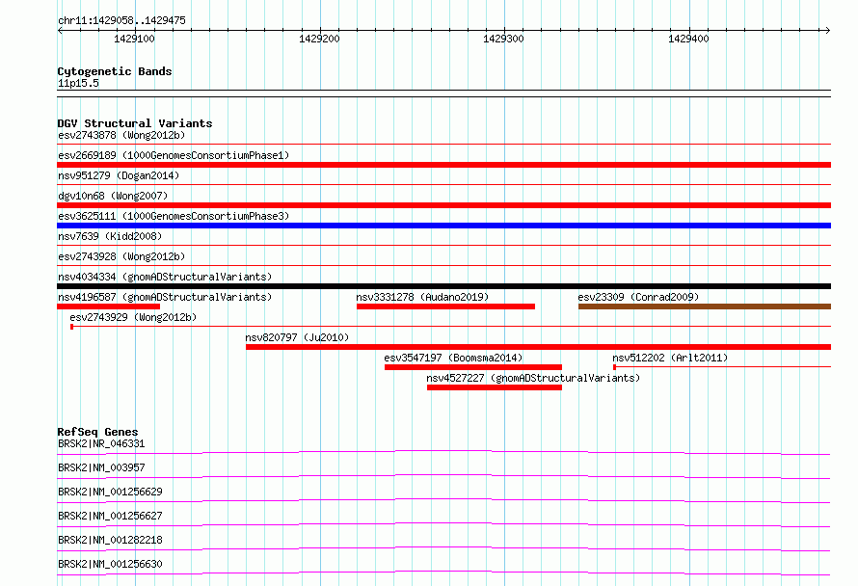Click the esv3547197 (Boomsma2014) label
Viewport: 858px width, 586px height.
click(x=453, y=358)
